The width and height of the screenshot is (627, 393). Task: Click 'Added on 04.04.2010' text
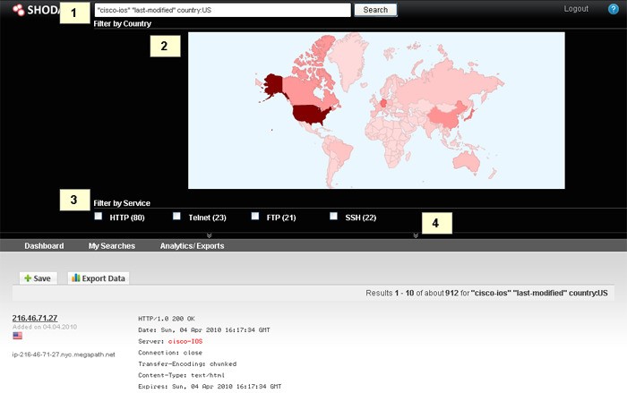pyautogui.click(x=45, y=327)
